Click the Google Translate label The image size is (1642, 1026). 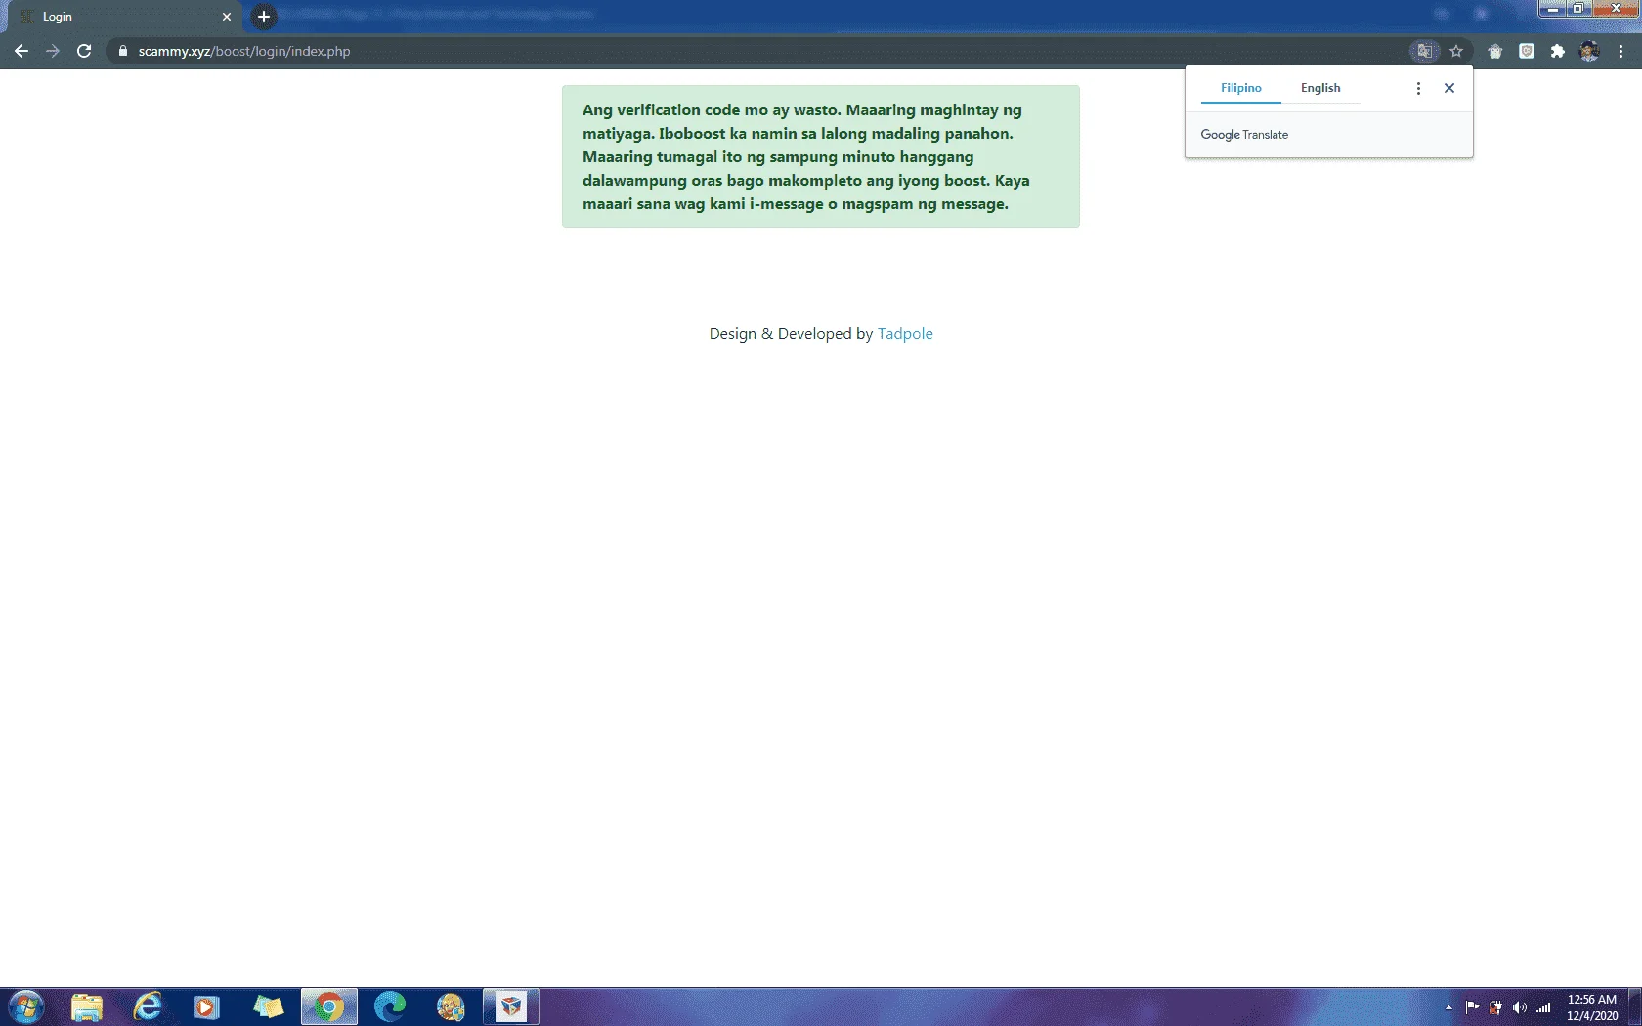tap(1244, 135)
